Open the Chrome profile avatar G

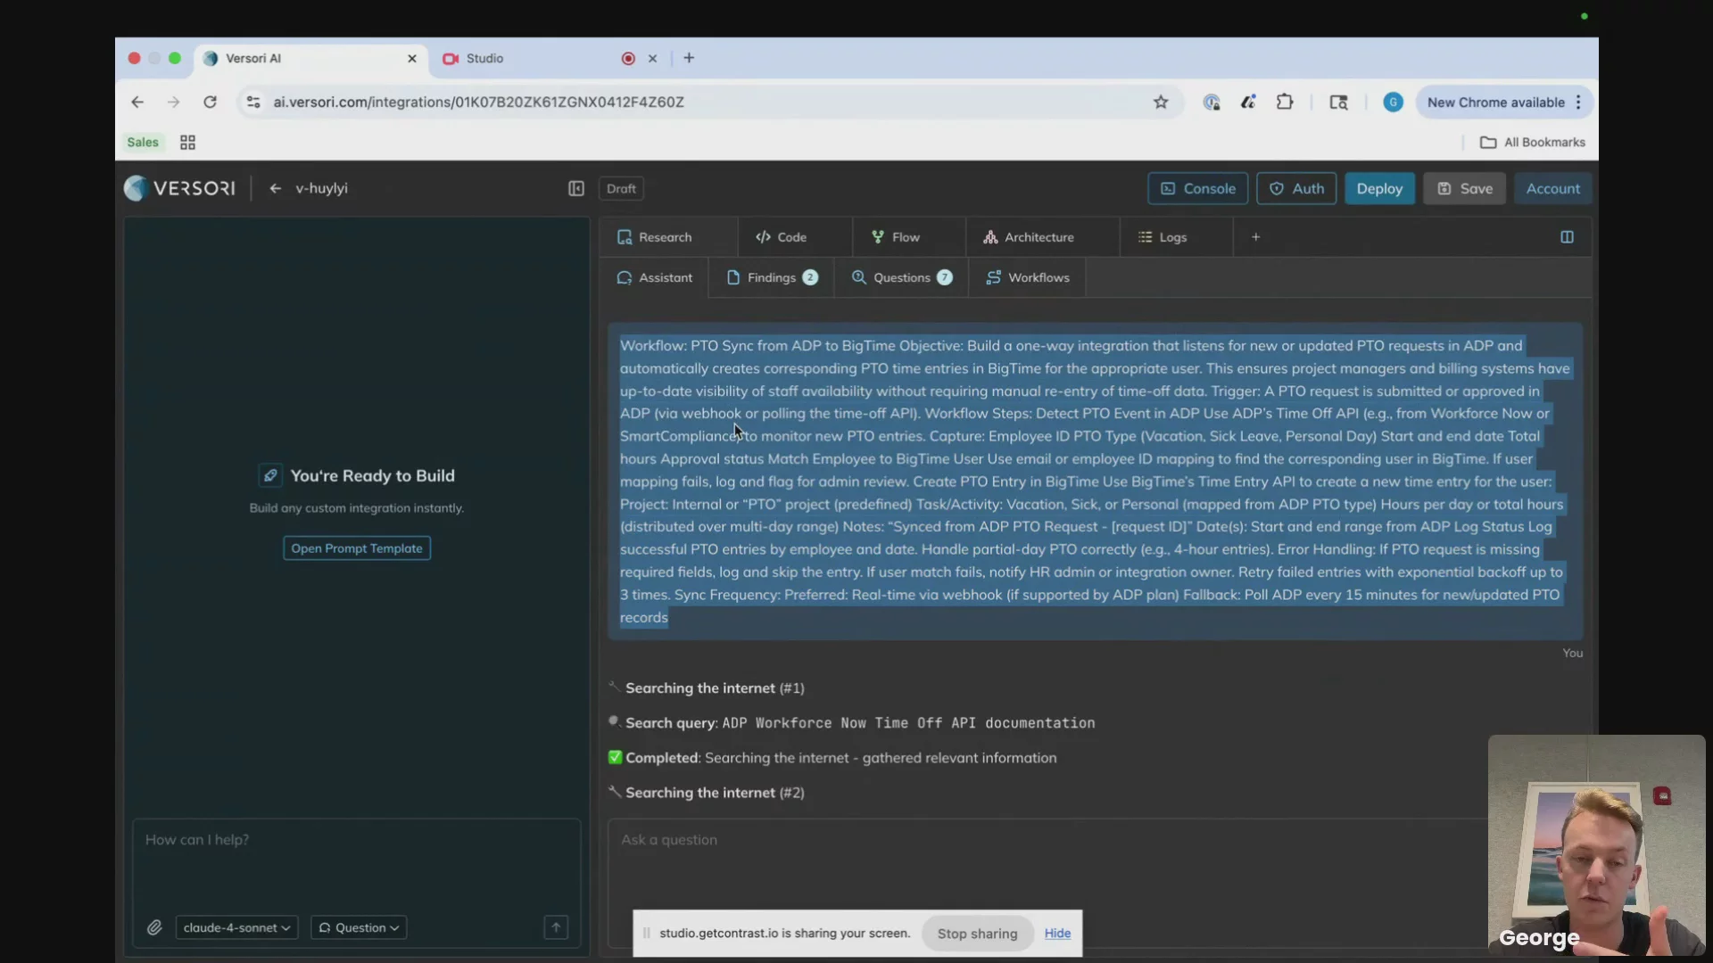tap(1393, 103)
